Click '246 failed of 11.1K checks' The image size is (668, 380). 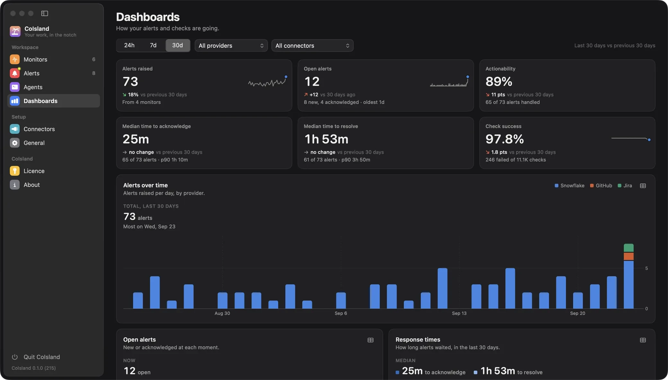515,160
